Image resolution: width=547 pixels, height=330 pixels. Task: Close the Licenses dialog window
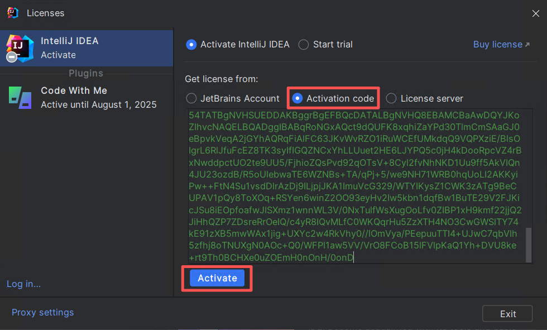(x=535, y=13)
